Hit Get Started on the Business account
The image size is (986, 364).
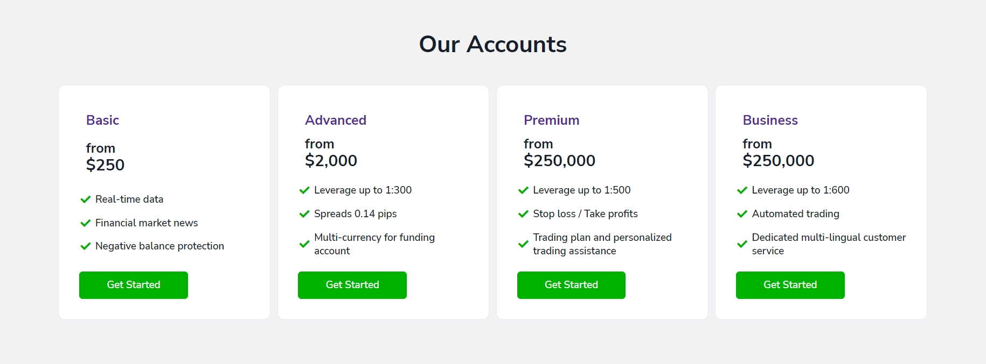(x=790, y=285)
